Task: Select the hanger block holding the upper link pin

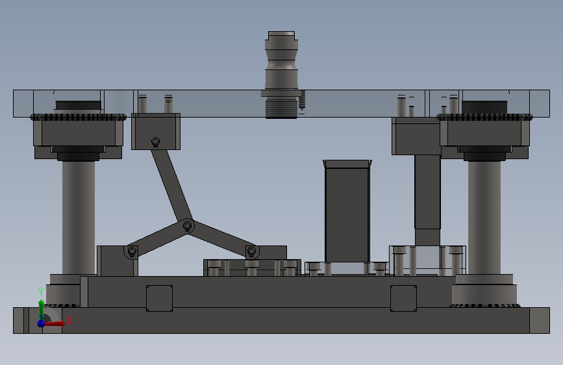Action: [x=156, y=131]
